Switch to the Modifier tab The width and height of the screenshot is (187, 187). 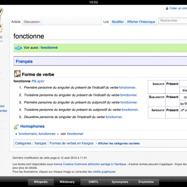coord(118,22)
